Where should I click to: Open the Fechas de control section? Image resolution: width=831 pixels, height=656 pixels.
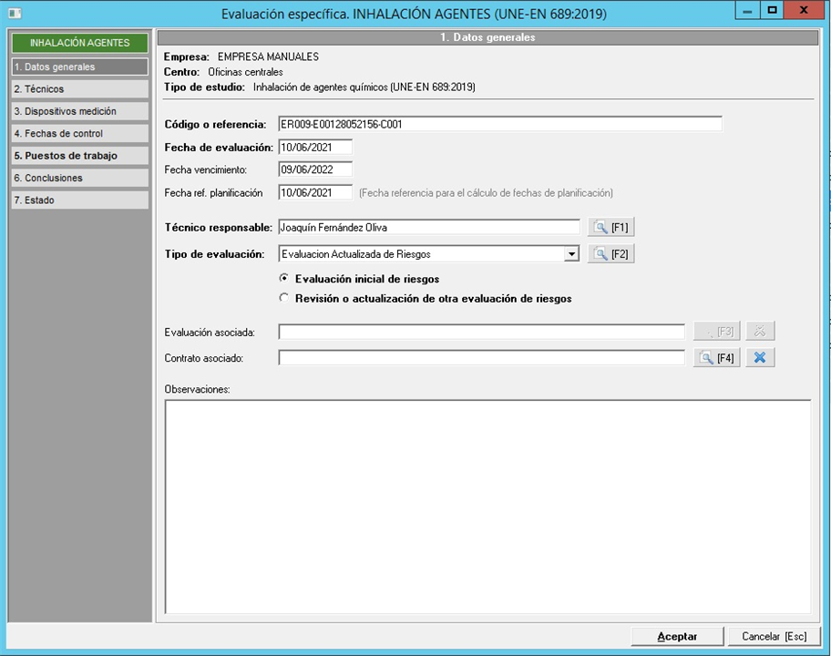79,134
